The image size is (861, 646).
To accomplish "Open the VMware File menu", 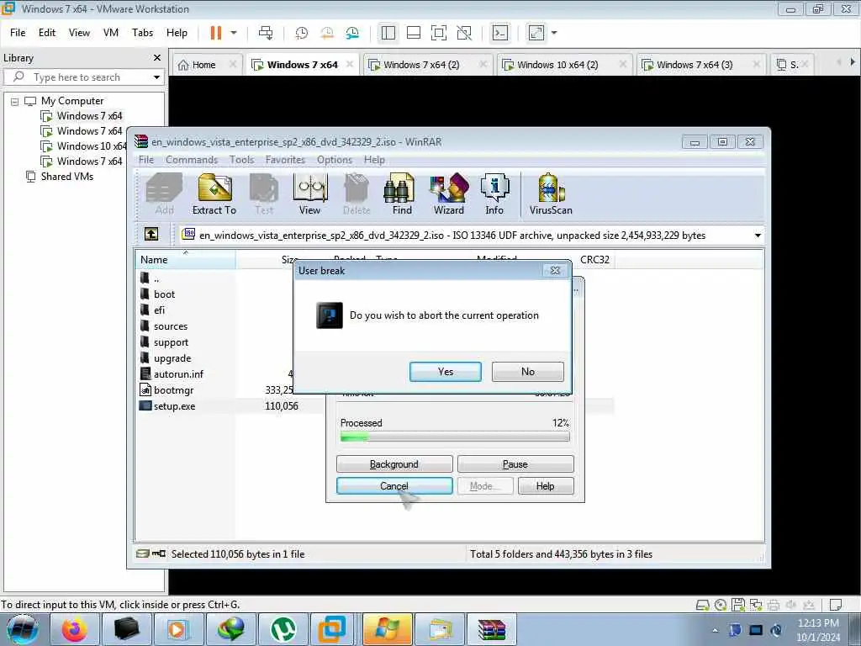I will pos(18,33).
